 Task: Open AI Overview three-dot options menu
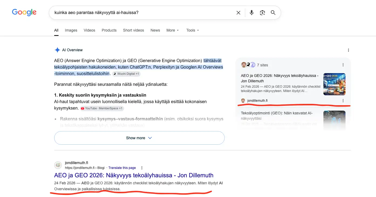click(x=348, y=50)
